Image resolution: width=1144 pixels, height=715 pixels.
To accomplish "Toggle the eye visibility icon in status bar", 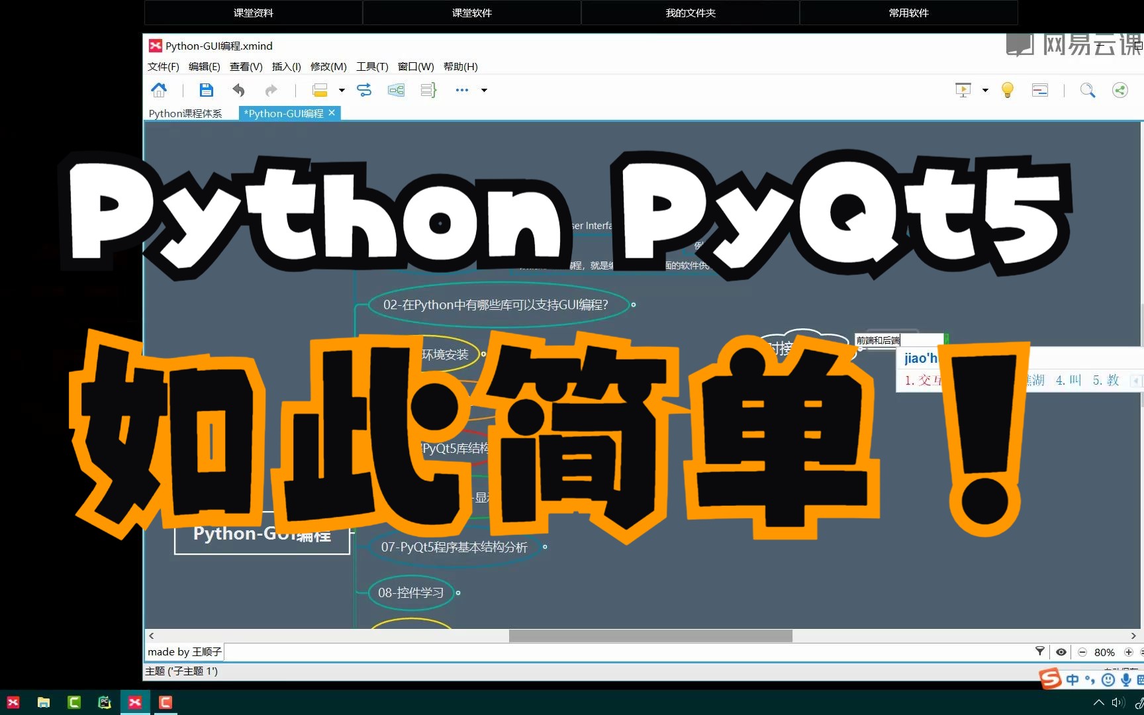I will [x=1061, y=652].
